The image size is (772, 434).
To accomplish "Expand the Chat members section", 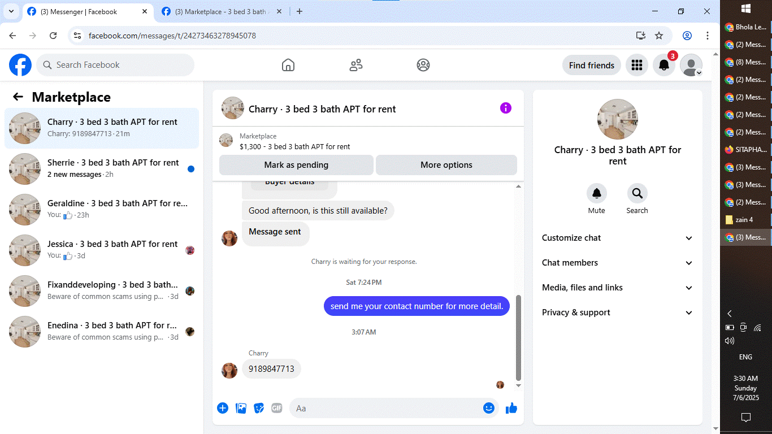I will point(617,263).
